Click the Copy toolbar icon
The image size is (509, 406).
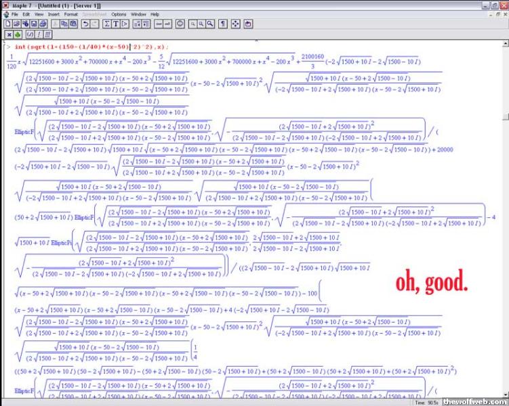point(63,24)
